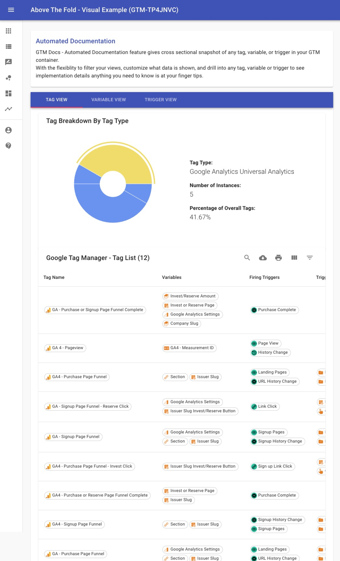Download the tag list as CSV
Screen dimensions: 340x561
point(263,258)
